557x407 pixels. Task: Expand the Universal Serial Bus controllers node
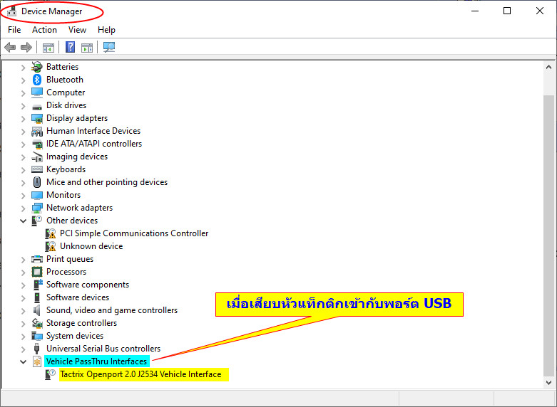pos(24,349)
